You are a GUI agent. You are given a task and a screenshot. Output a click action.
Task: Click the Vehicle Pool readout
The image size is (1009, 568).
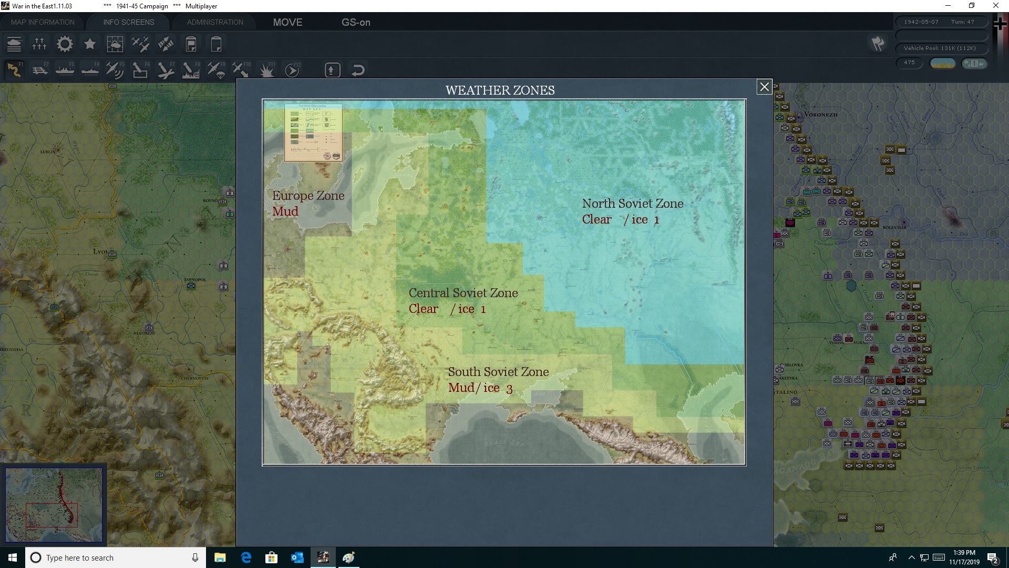tap(941, 48)
